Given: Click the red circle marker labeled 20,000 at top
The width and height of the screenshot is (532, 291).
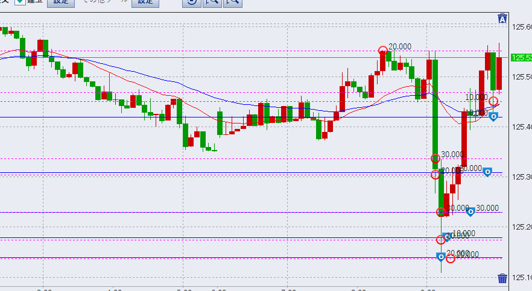Looking at the screenshot, I should (x=382, y=50).
